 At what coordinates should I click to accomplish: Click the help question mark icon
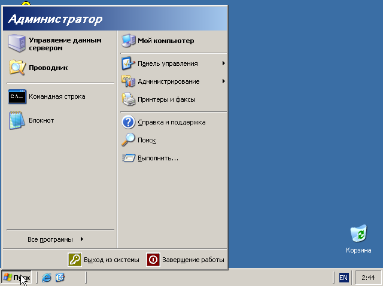click(x=128, y=122)
